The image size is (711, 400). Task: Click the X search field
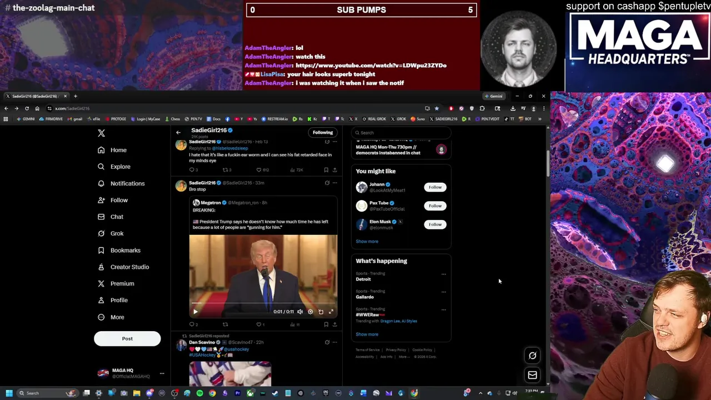tap(401, 133)
